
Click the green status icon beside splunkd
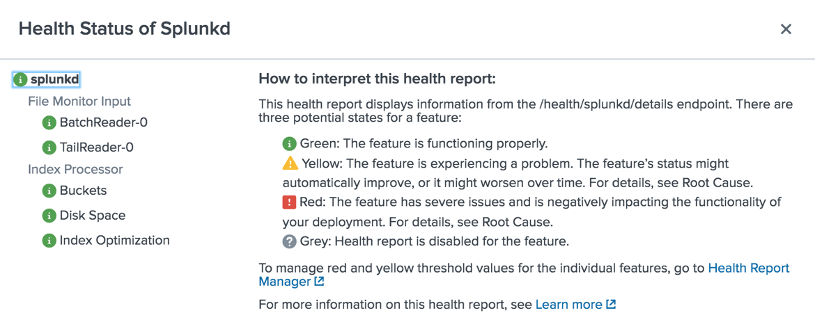click(20, 80)
